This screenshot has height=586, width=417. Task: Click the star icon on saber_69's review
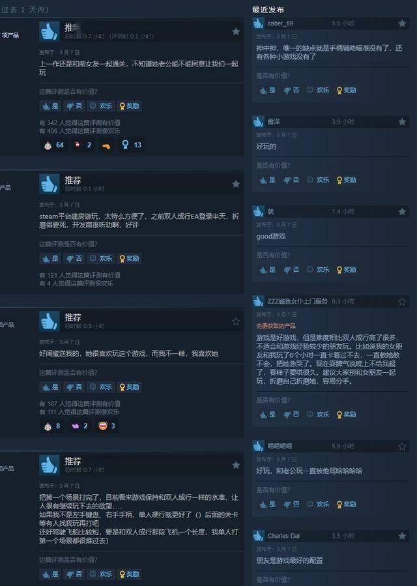point(402,23)
